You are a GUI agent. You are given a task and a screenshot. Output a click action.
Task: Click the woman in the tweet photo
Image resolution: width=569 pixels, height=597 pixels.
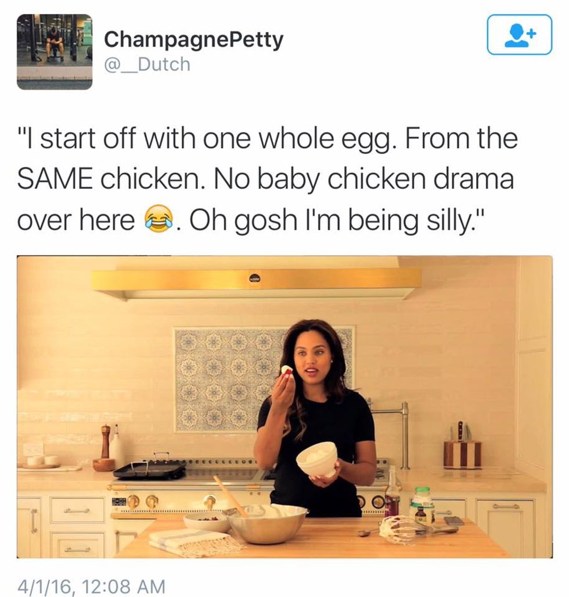coord(315,419)
